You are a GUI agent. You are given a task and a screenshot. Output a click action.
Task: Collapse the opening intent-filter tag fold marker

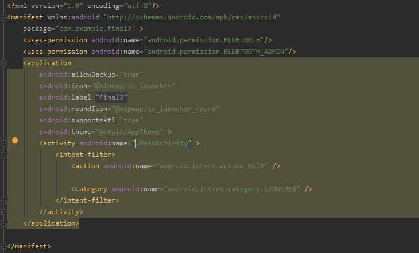pyautogui.click(x=3, y=155)
